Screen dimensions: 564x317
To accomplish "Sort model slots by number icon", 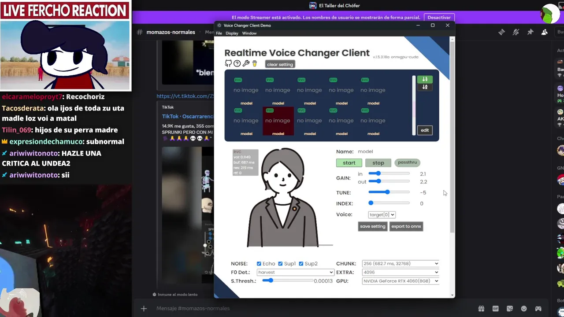I will tap(425, 79).
